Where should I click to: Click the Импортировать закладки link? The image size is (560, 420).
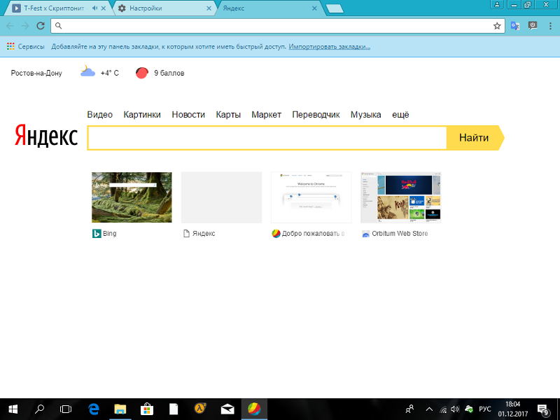click(x=329, y=46)
